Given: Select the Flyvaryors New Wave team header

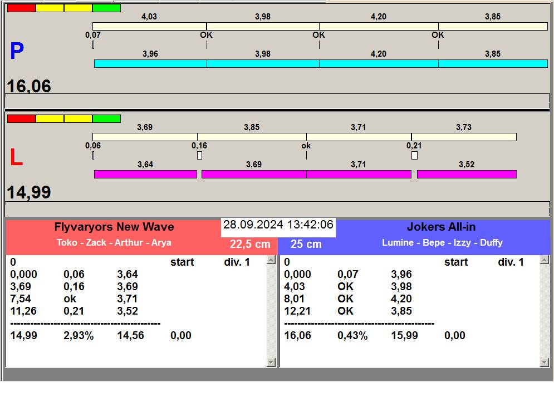Looking at the screenshot, I should (114, 227).
